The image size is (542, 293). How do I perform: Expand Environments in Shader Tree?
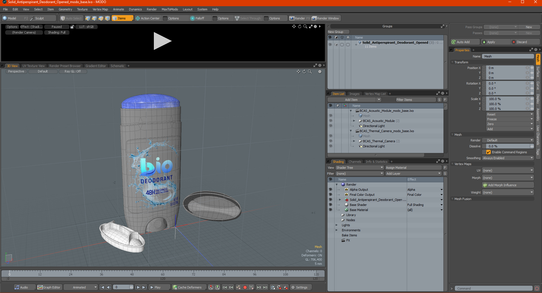point(336,230)
